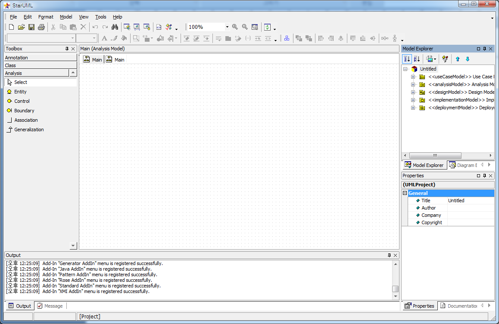The width and height of the screenshot is (499, 324).
Task: Zoom out with the magnifier minus icon
Action: (x=245, y=27)
